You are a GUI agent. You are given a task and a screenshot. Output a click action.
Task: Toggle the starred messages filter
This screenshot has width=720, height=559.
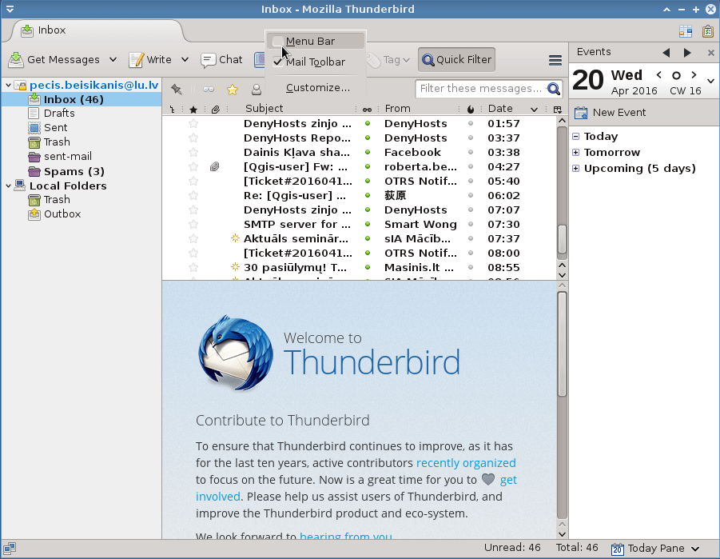tap(233, 90)
